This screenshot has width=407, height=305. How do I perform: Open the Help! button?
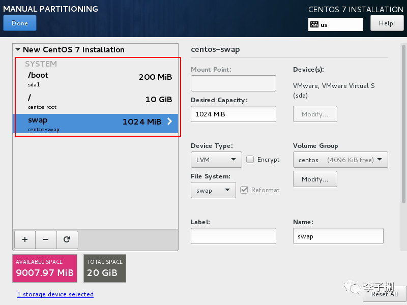tap(387, 23)
